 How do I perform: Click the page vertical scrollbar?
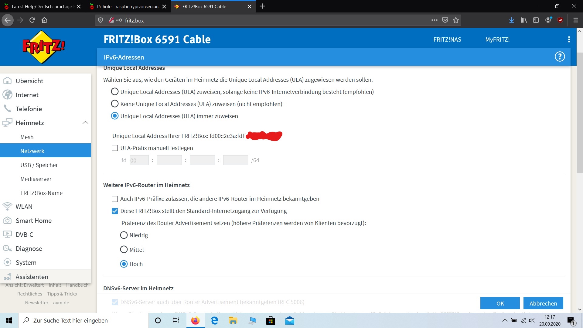580,112
